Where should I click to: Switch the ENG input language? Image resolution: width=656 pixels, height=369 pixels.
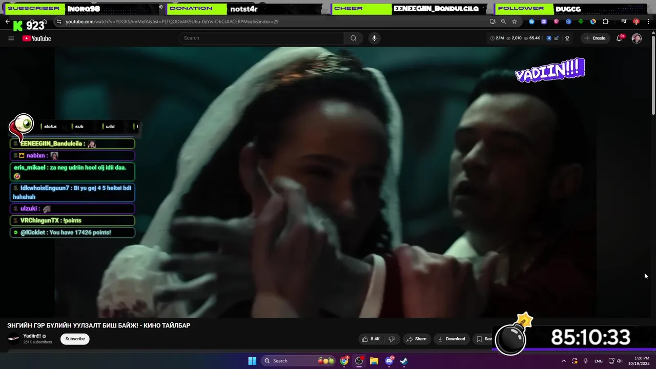(599, 361)
